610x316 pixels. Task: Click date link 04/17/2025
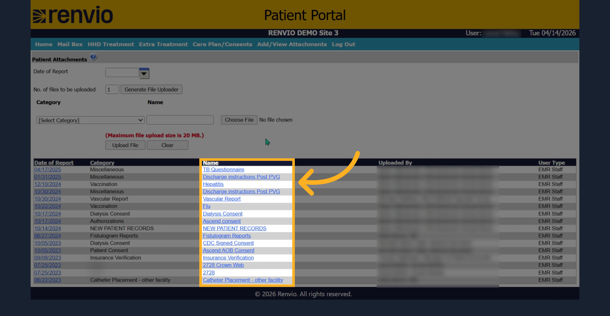click(48, 170)
